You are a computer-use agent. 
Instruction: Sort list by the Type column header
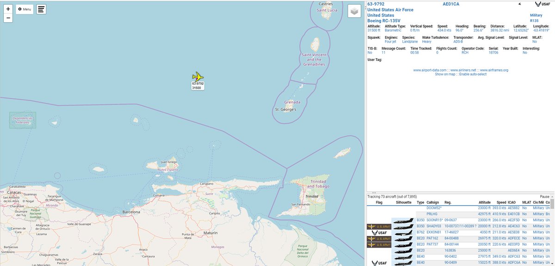420,203
